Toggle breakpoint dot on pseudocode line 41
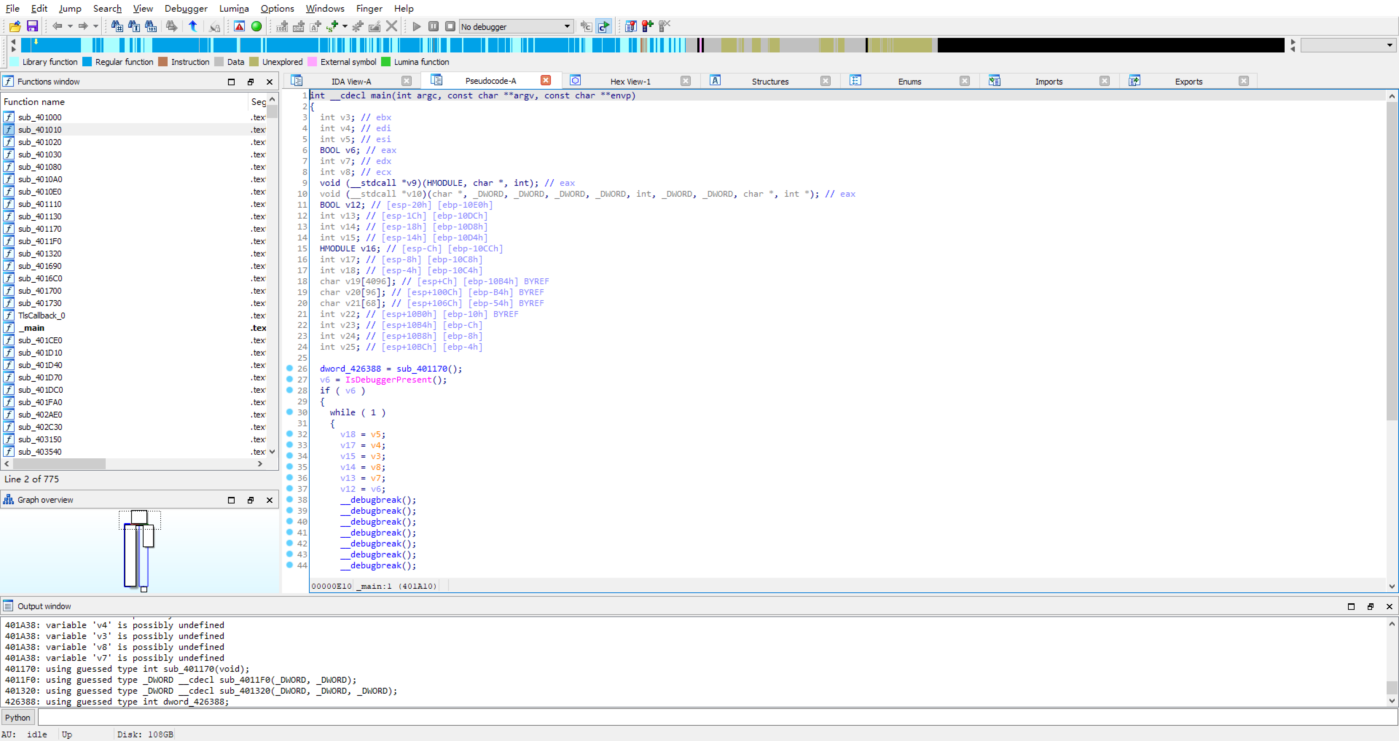Viewport: 1399px width, 741px height. tap(290, 532)
